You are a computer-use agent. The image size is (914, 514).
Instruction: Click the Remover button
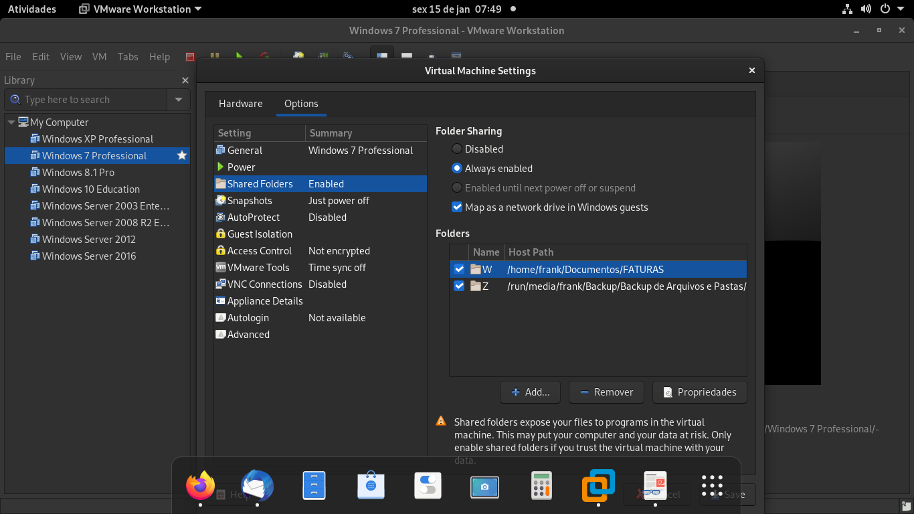tap(606, 392)
